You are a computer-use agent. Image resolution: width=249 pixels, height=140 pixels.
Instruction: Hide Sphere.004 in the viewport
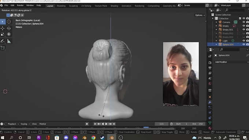(244, 44)
